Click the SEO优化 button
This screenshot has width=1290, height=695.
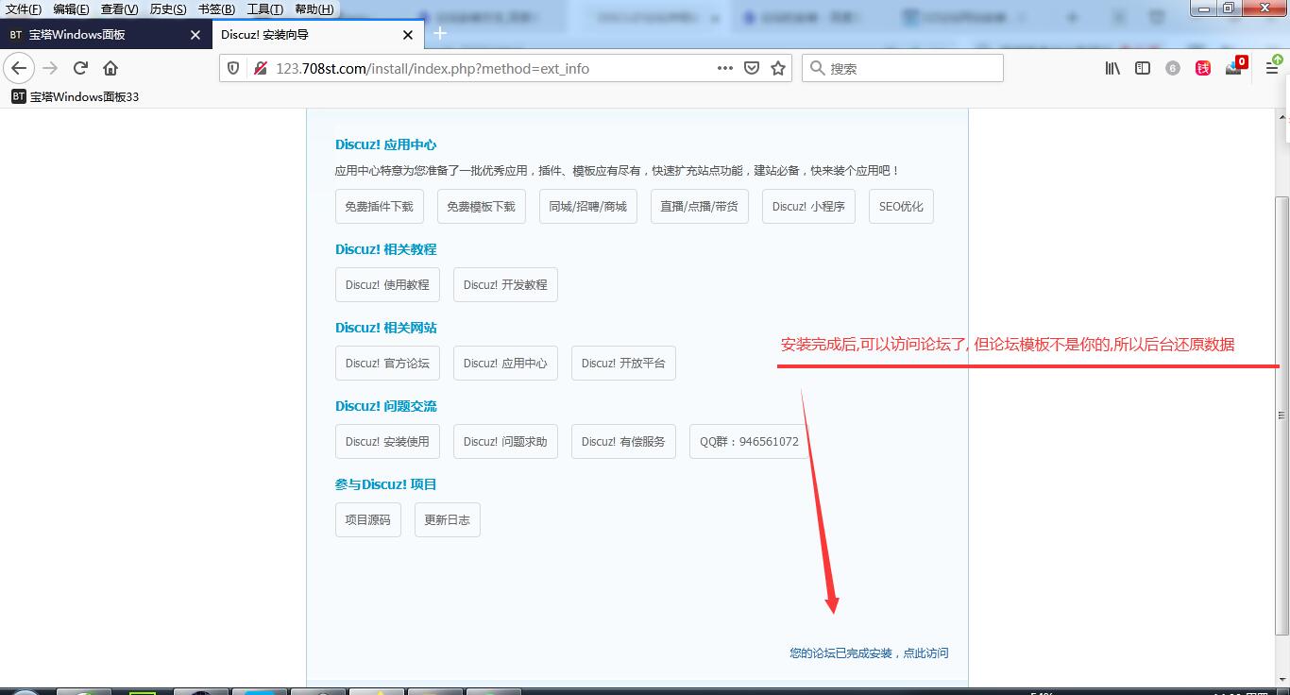(x=901, y=207)
